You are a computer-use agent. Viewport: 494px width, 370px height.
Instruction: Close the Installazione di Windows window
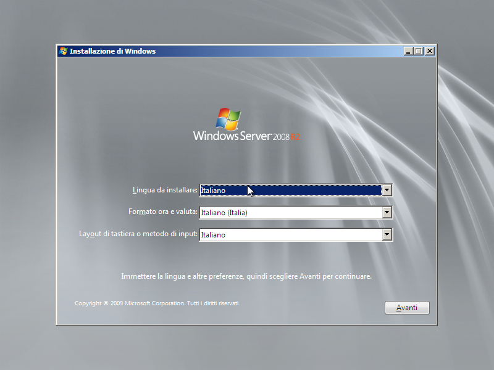click(429, 51)
